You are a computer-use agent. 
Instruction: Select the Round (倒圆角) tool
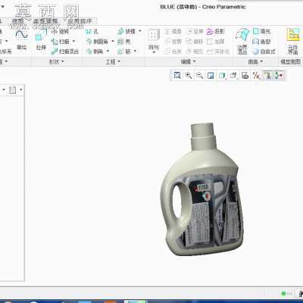(x=97, y=42)
